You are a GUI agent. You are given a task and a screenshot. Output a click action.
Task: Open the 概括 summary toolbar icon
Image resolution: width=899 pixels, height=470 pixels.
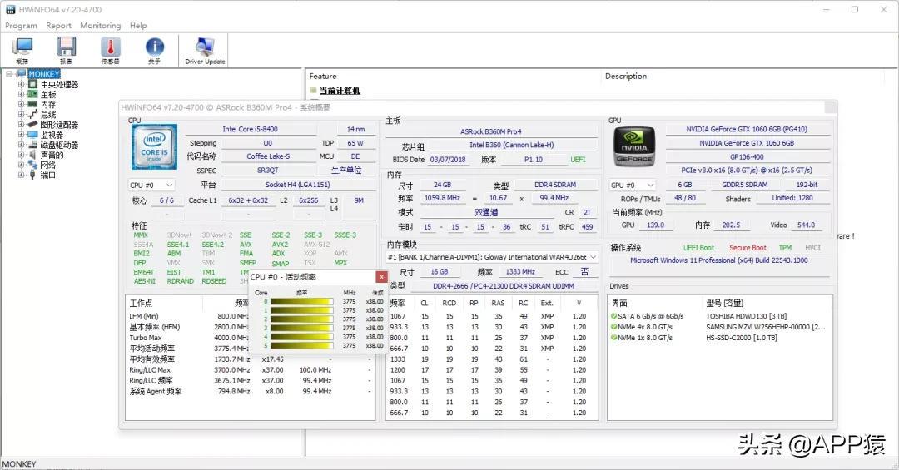pos(22,48)
